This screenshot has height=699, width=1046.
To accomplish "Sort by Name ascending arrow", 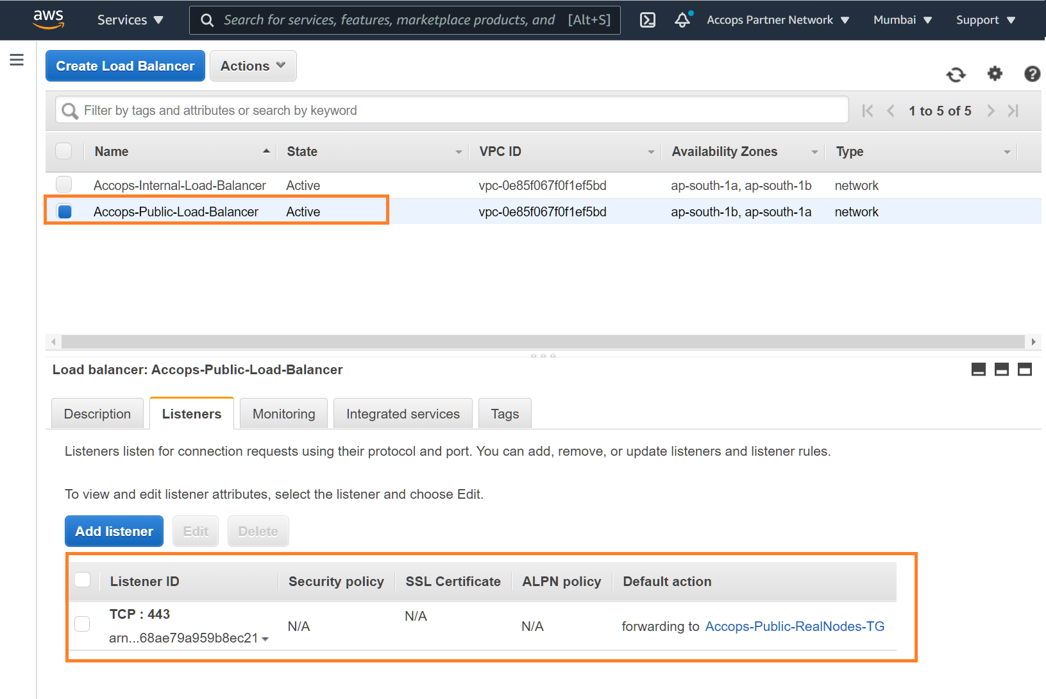I will (x=266, y=151).
